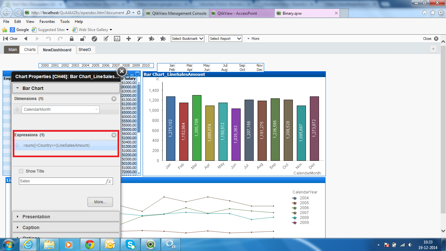Launch Google Chrome from the Windows taskbar
The image size is (446, 251).
coord(90,244)
